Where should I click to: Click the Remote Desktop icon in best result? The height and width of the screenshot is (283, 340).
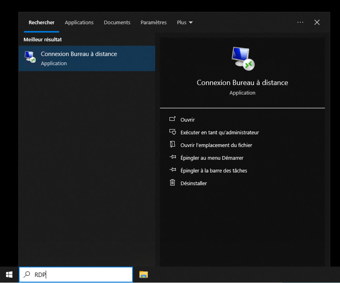(30, 57)
